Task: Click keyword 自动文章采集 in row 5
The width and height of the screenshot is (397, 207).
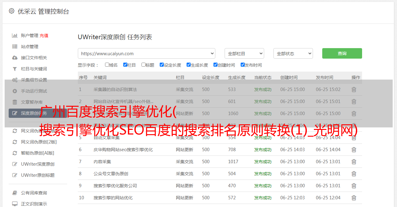Action: click(x=107, y=138)
